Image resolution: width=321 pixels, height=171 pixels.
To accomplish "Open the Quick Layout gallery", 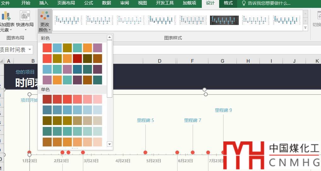I will click(x=25, y=16).
